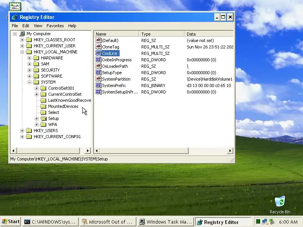
Task: Click the SOFTWARE folder icon
Action: (x=36, y=76)
